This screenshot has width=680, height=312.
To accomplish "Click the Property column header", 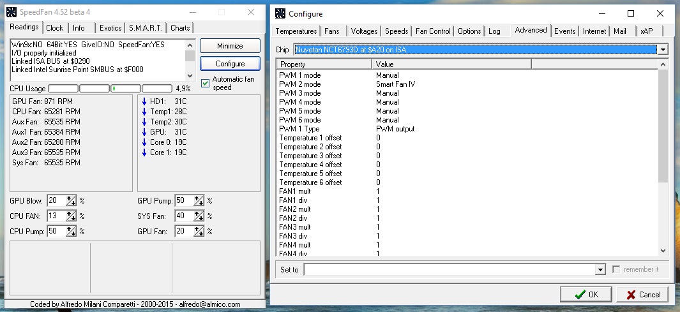I will coord(324,64).
